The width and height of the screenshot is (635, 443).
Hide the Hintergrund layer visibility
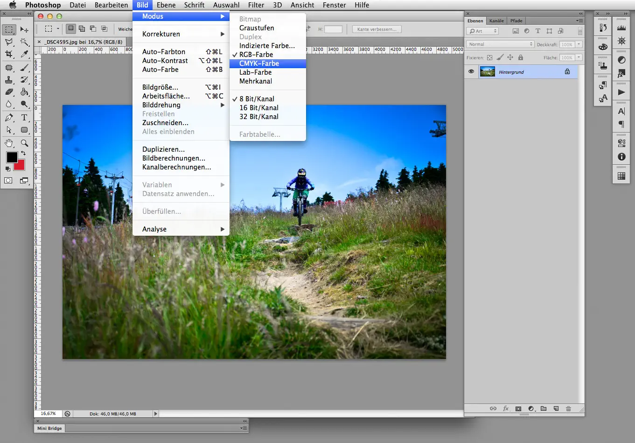tap(471, 71)
